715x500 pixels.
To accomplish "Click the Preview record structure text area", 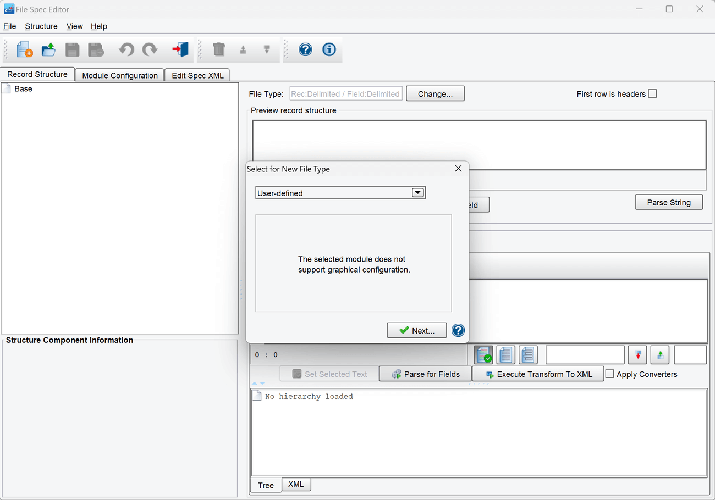I will [479, 145].
